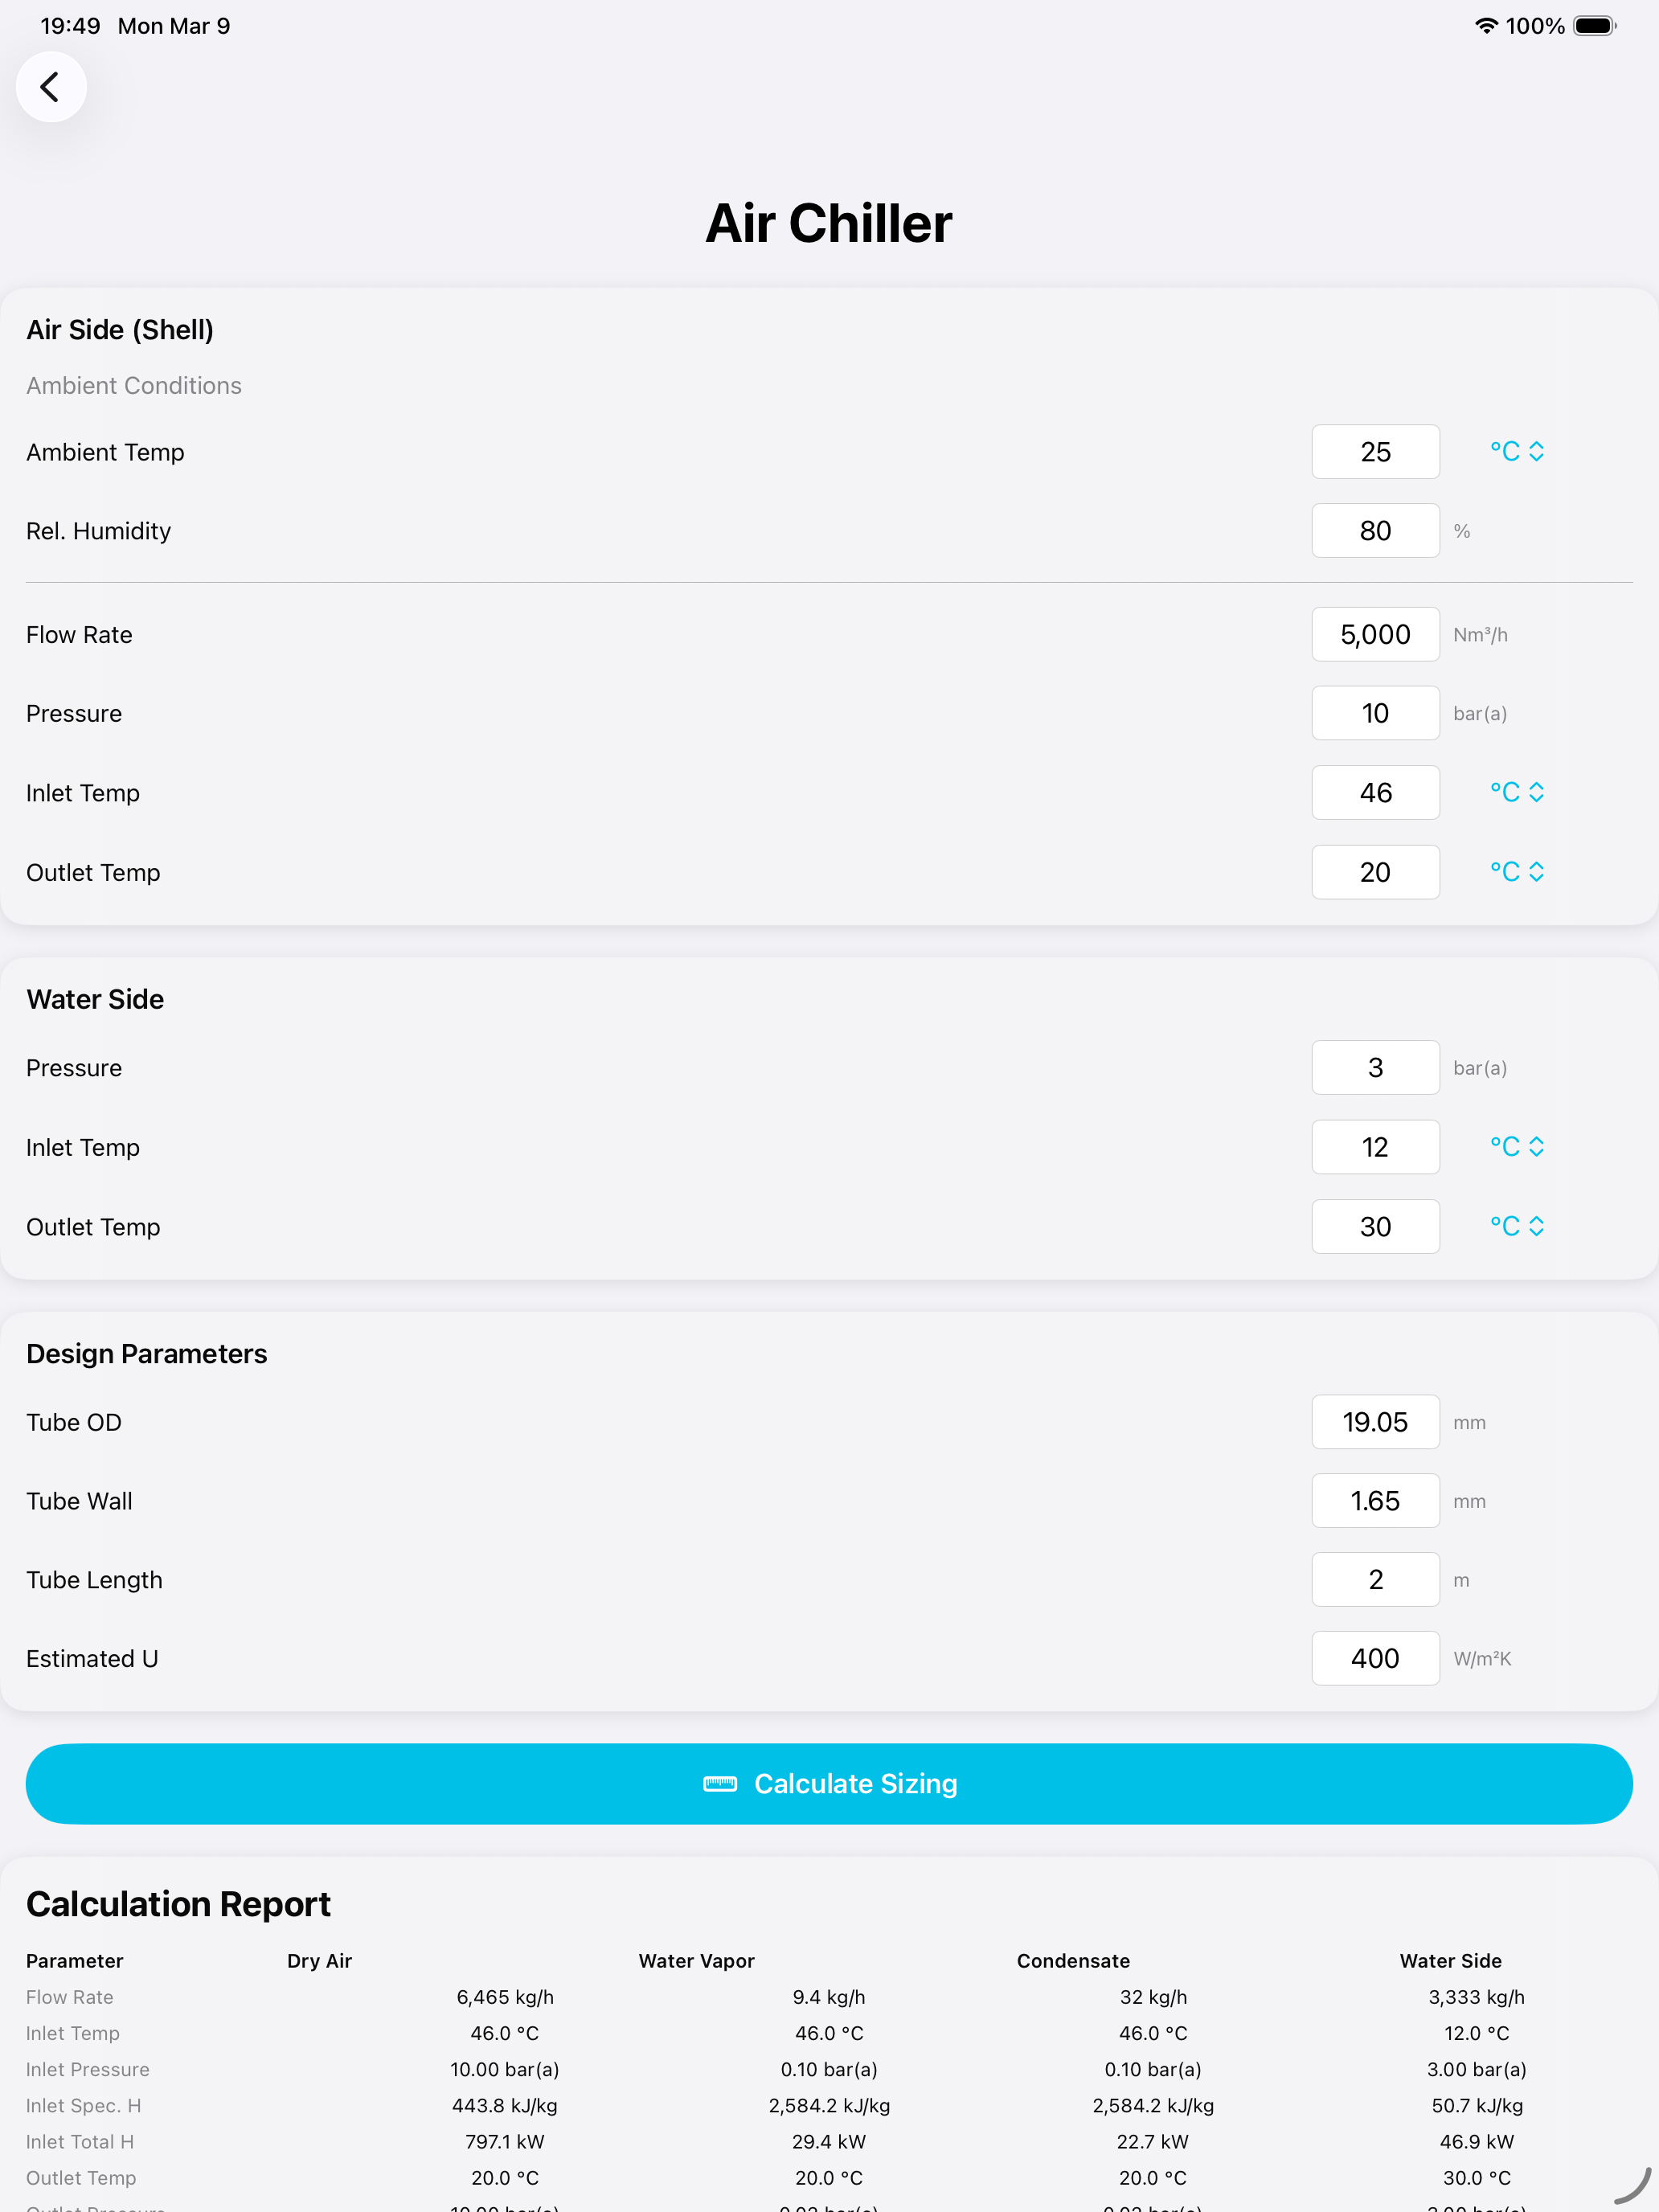Open Ambient Temp unit dropdown
The height and width of the screenshot is (2212, 1659).
coord(1516,452)
